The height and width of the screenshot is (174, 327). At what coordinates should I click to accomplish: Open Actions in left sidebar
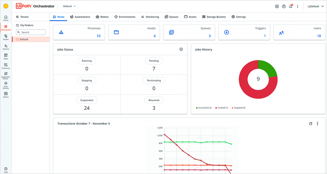pyautogui.click(x=6, y=47)
